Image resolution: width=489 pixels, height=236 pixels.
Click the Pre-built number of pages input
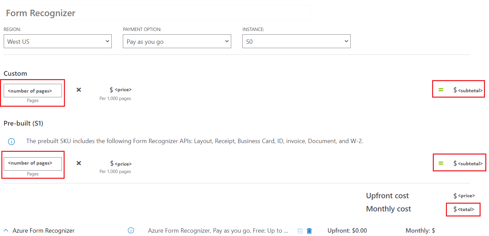[33, 164]
